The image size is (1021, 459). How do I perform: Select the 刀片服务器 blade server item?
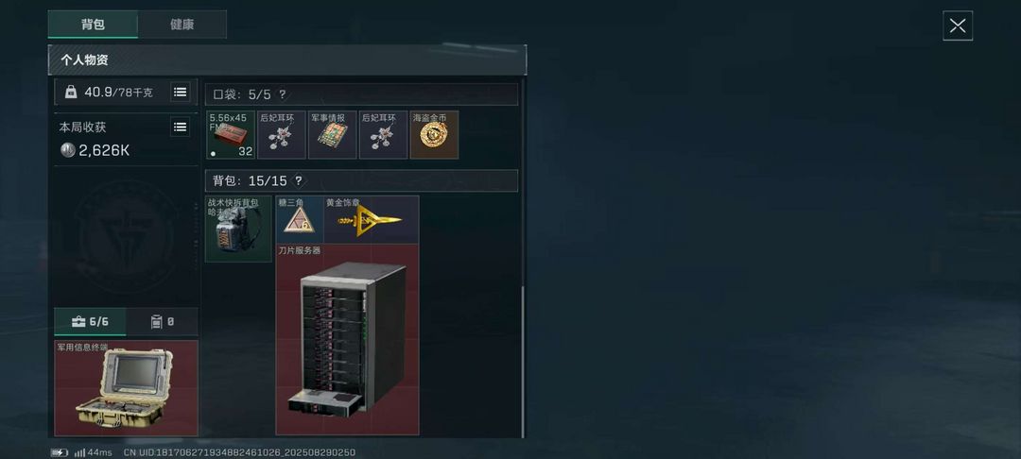[347, 339]
